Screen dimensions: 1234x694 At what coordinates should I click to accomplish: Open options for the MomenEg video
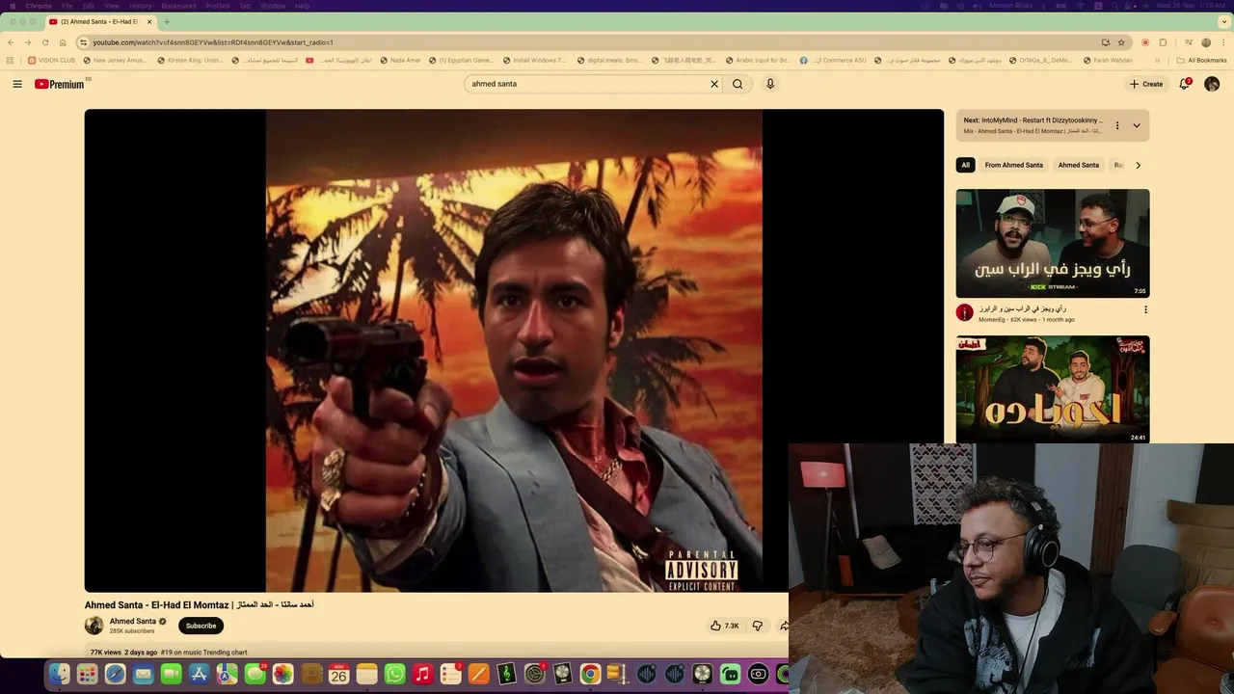(x=1145, y=309)
